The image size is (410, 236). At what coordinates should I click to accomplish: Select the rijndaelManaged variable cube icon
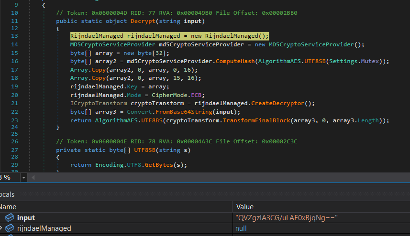point(10,228)
